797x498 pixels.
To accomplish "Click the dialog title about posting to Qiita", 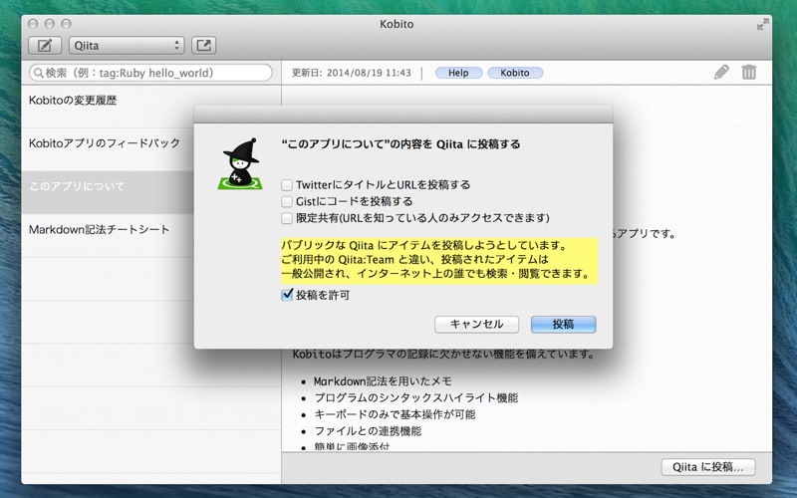I will tap(401, 144).
